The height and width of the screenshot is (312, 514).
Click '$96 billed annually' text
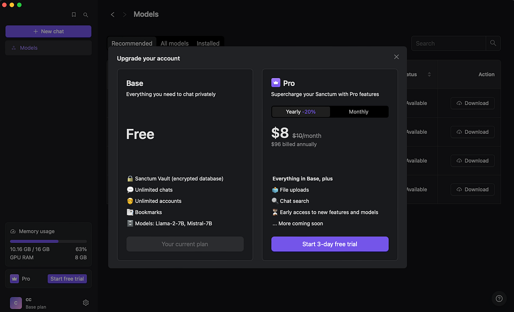(x=294, y=145)
